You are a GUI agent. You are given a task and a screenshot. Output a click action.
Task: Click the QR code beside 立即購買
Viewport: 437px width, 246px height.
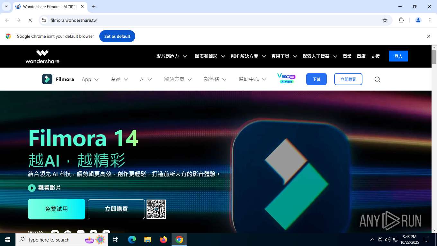point(156,209)
